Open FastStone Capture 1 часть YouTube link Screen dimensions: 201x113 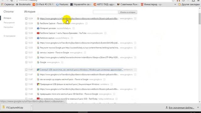[63, 33]
